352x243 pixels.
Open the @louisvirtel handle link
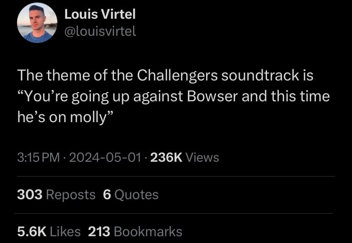(100, 31)
